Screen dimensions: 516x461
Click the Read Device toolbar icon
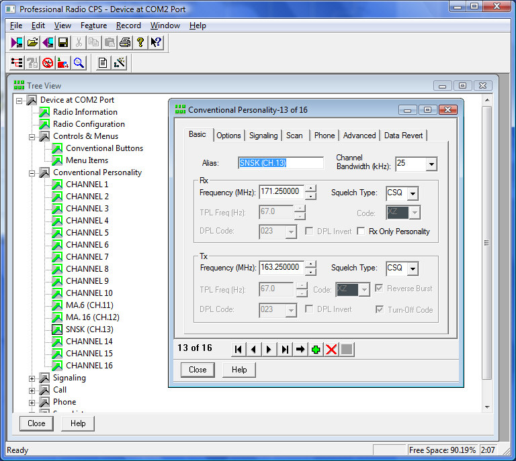click(x=17, y=42)
